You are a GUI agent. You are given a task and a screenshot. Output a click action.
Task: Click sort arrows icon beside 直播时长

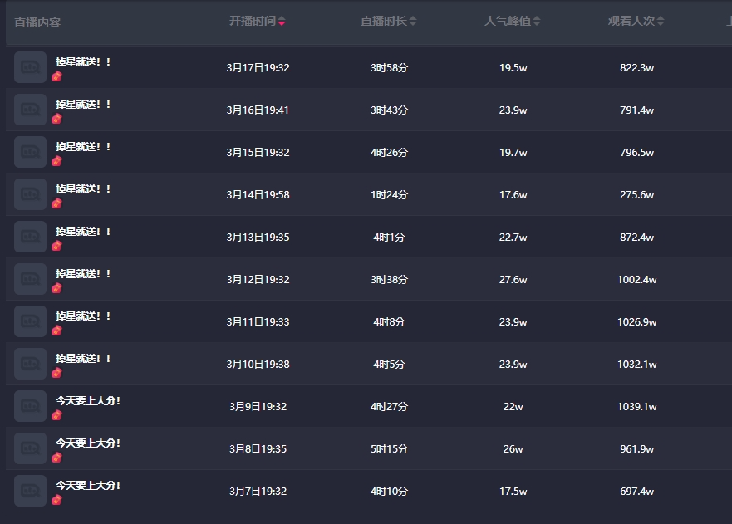pos(413,22)
